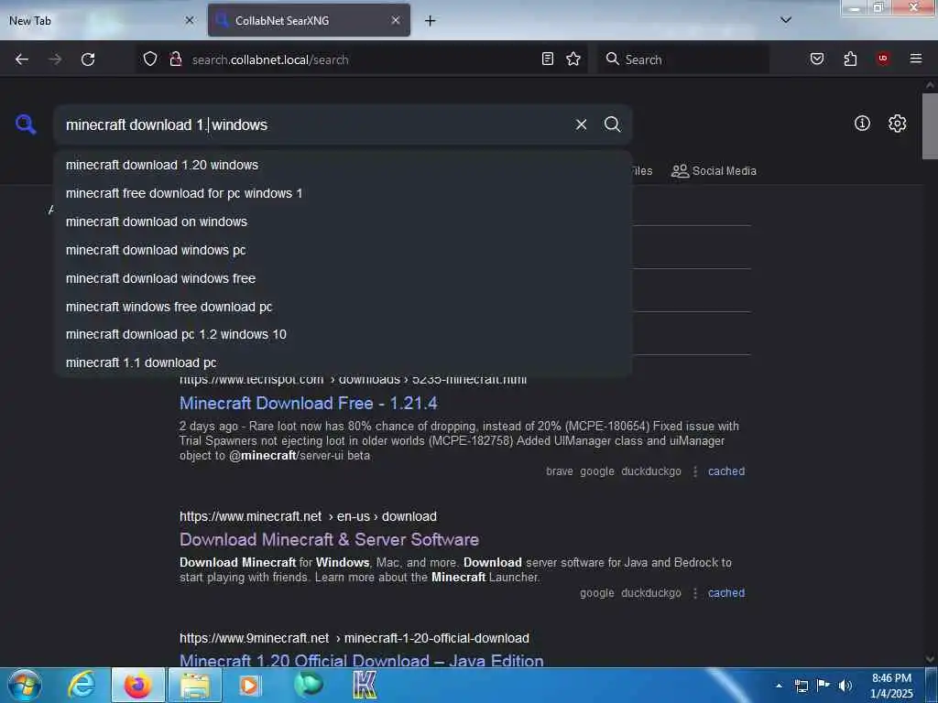Screen dimensions: 938x703
Task: Choose suggestion 'minecraft download windows pc'
Action: 344,250
